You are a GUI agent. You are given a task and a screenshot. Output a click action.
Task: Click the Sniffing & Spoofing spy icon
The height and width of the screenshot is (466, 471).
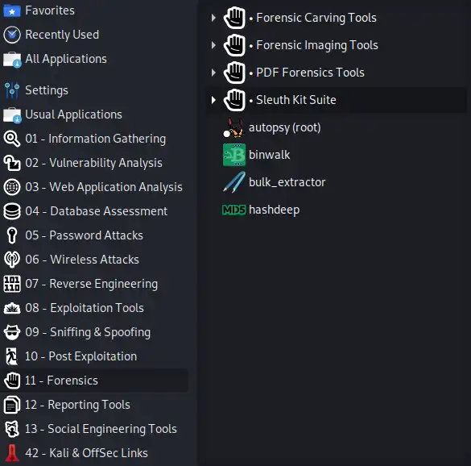tap(12, 332)
